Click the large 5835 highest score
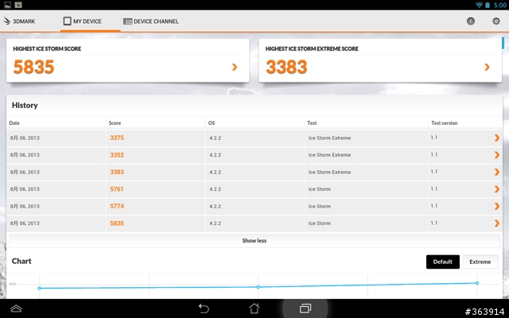The height and width of the screenshot is (318, 509). click(33, 67)
